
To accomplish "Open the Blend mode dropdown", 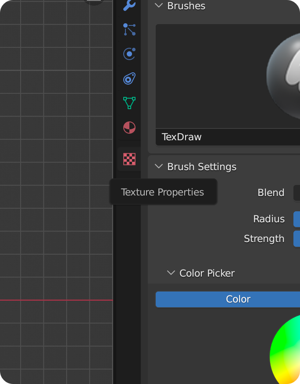I will [296, 193].
